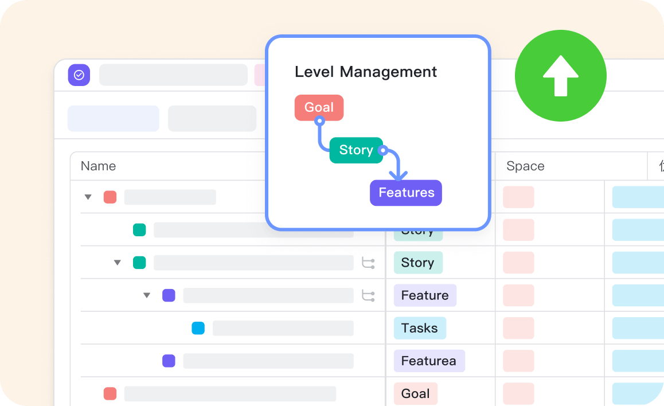
Task: Click the Space column header
Action: [x=525, y=166]
